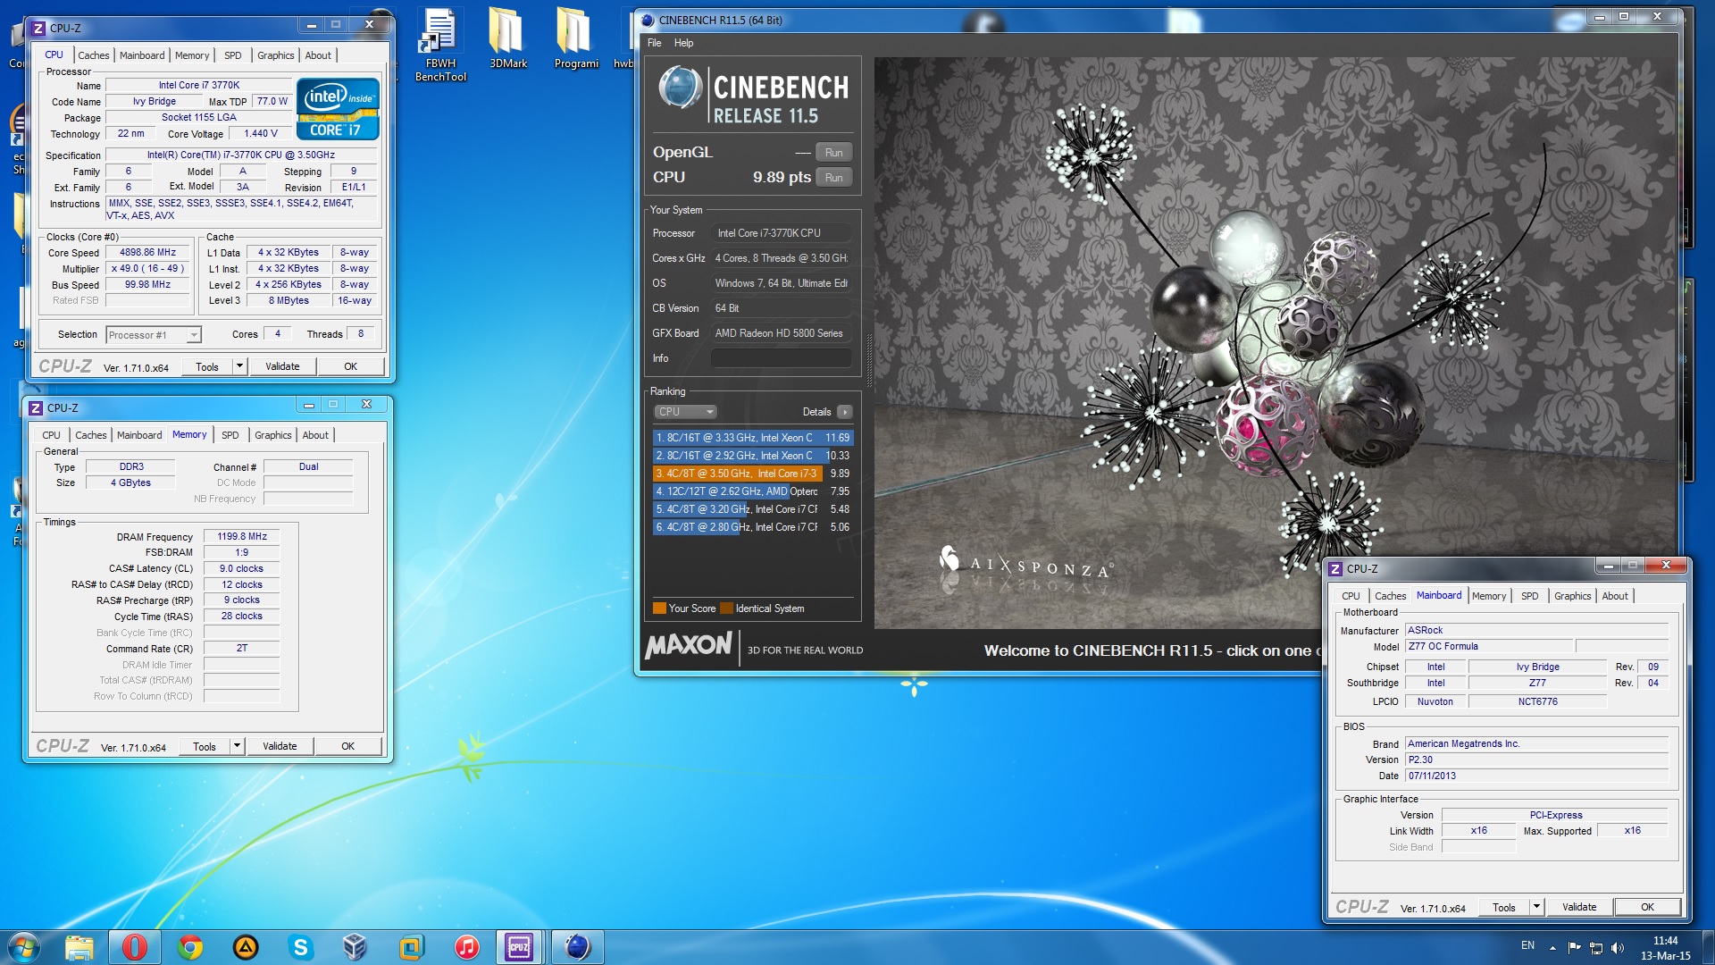Click the DRAM Frequency value 1199.8 MHz
The image size is (1715, 965).
(242, 537)
